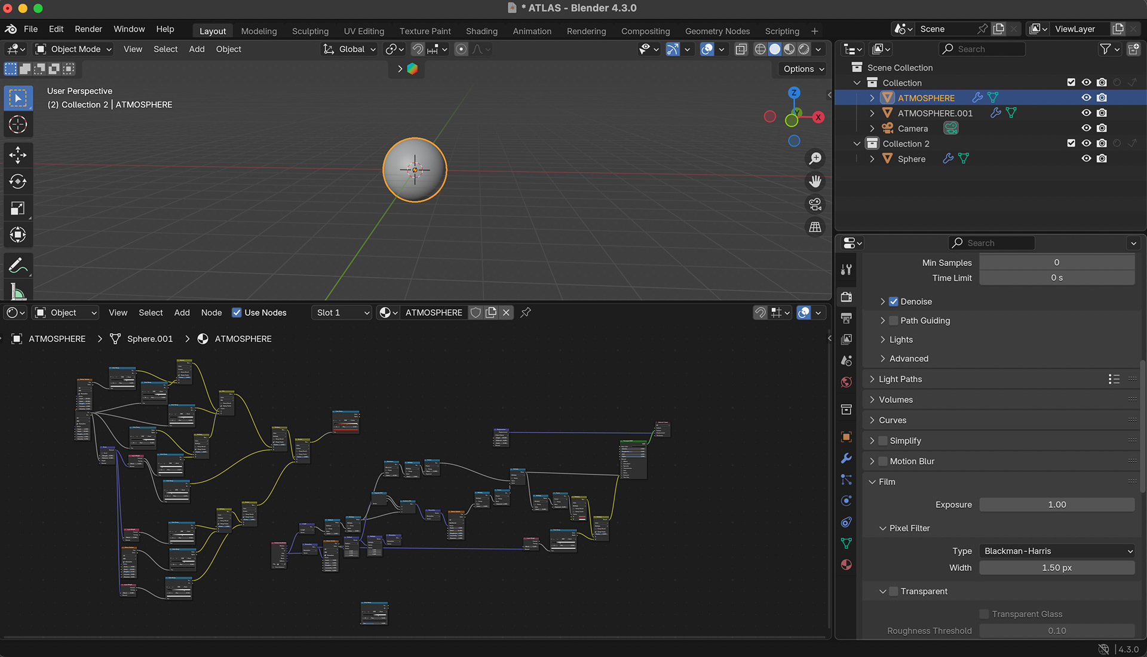Open the Modifiers wrench properties tab
The image size is (1147, 657).
847,458
